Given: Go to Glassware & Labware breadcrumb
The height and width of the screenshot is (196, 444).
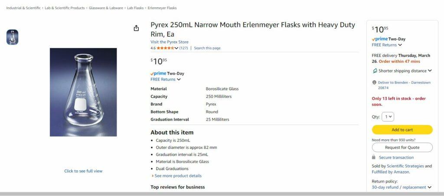Looking at the screenshot, I should [x=106, y=8].
